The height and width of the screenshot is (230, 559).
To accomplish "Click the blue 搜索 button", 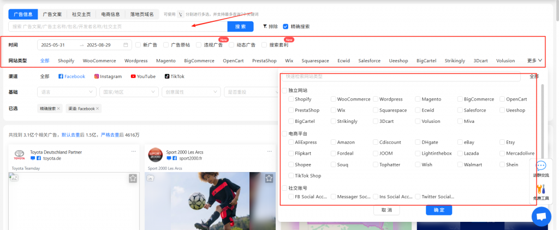I will coord(240,26).
